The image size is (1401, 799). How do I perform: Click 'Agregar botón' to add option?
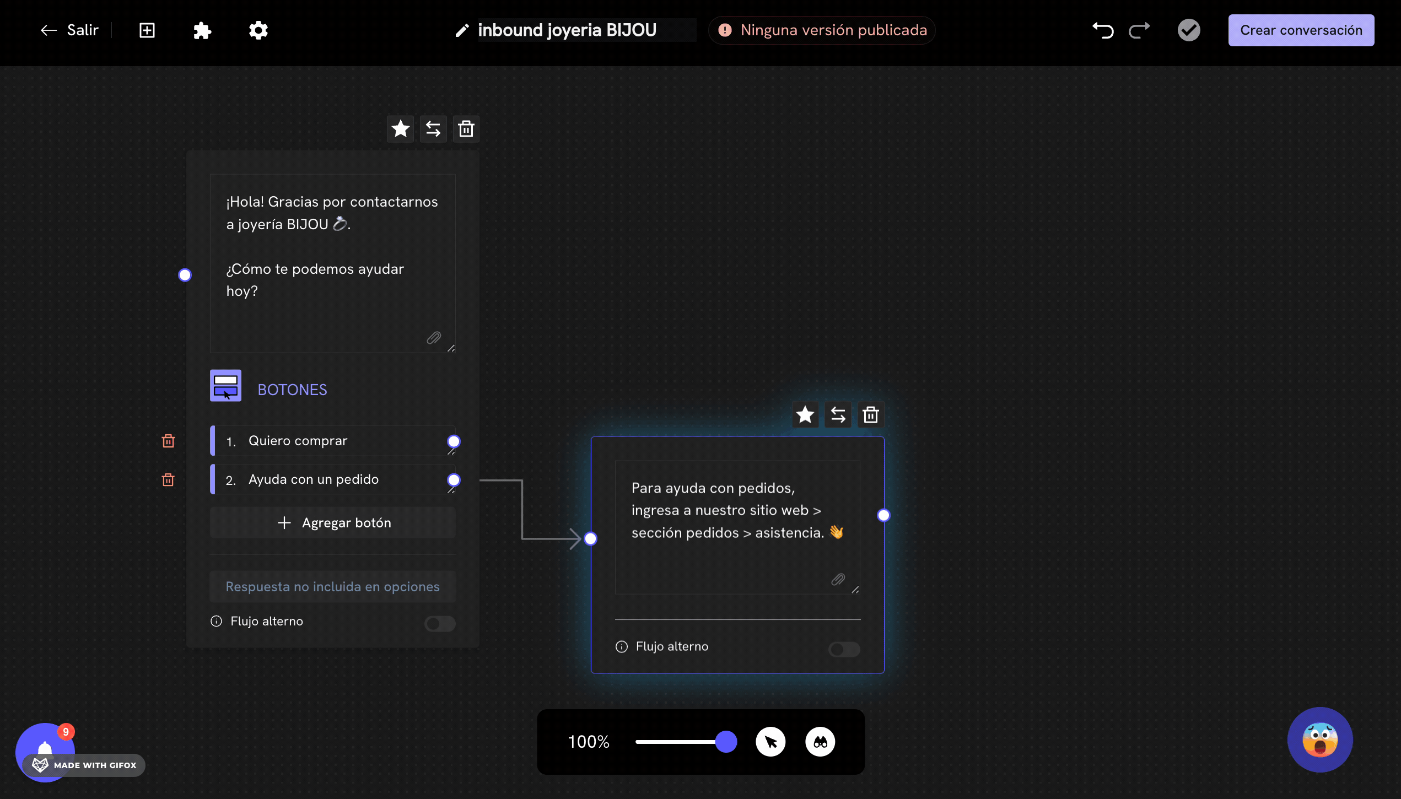pyautogui.click(x=333, y=523)
